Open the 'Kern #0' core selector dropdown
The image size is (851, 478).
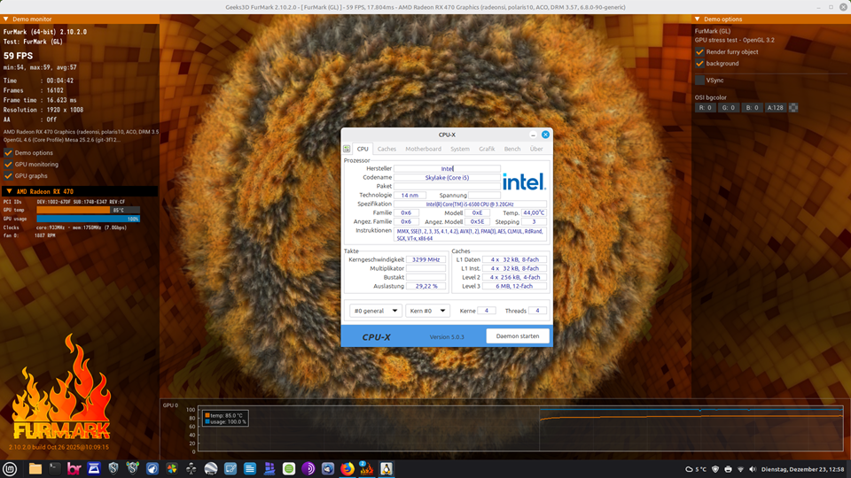tap(427, 311)
